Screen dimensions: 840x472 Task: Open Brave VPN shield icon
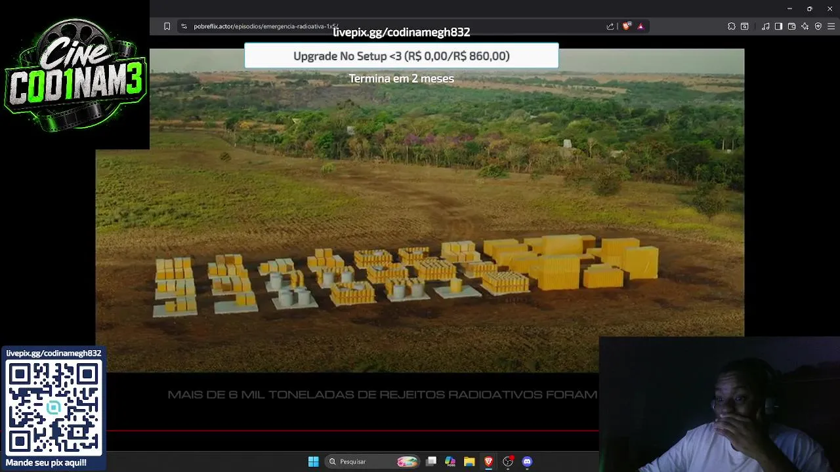(818, 26)
